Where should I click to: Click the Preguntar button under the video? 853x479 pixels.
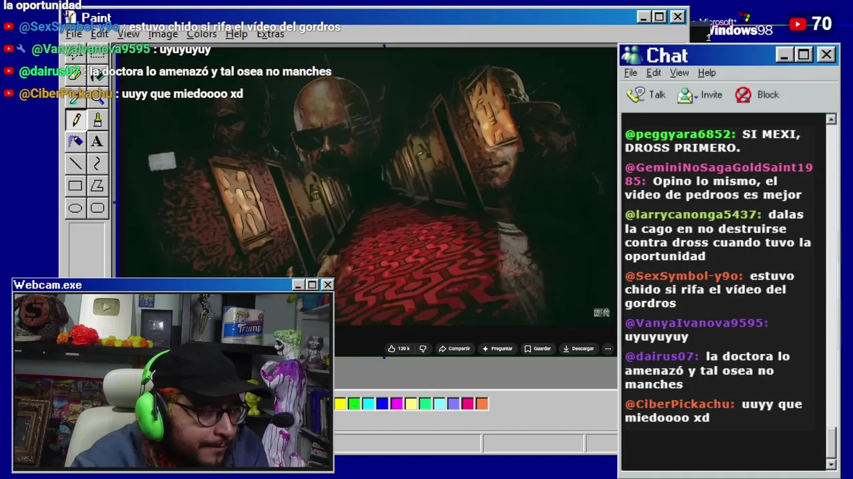pyautogui.click(x=497, y=349)
